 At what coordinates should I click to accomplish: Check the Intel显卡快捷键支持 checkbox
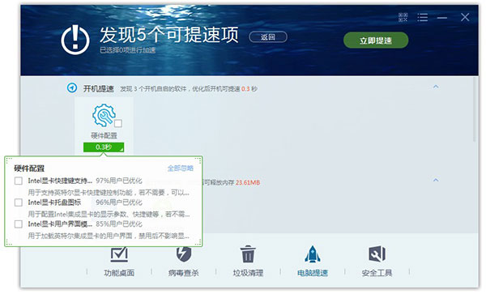[19, 181]
